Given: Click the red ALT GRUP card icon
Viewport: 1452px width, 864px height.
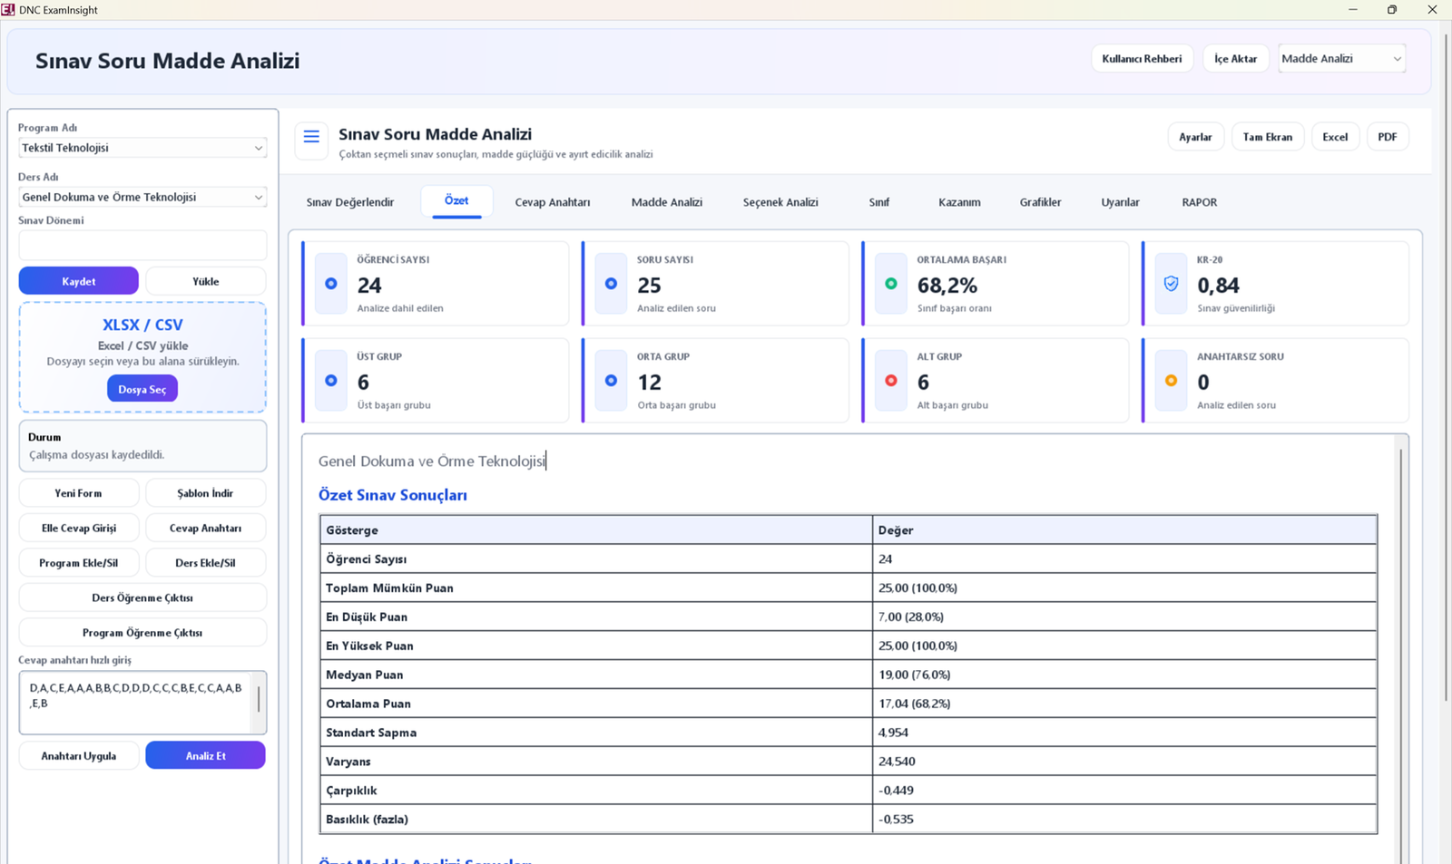Looking at the screenshot, I should pos(891,381).
